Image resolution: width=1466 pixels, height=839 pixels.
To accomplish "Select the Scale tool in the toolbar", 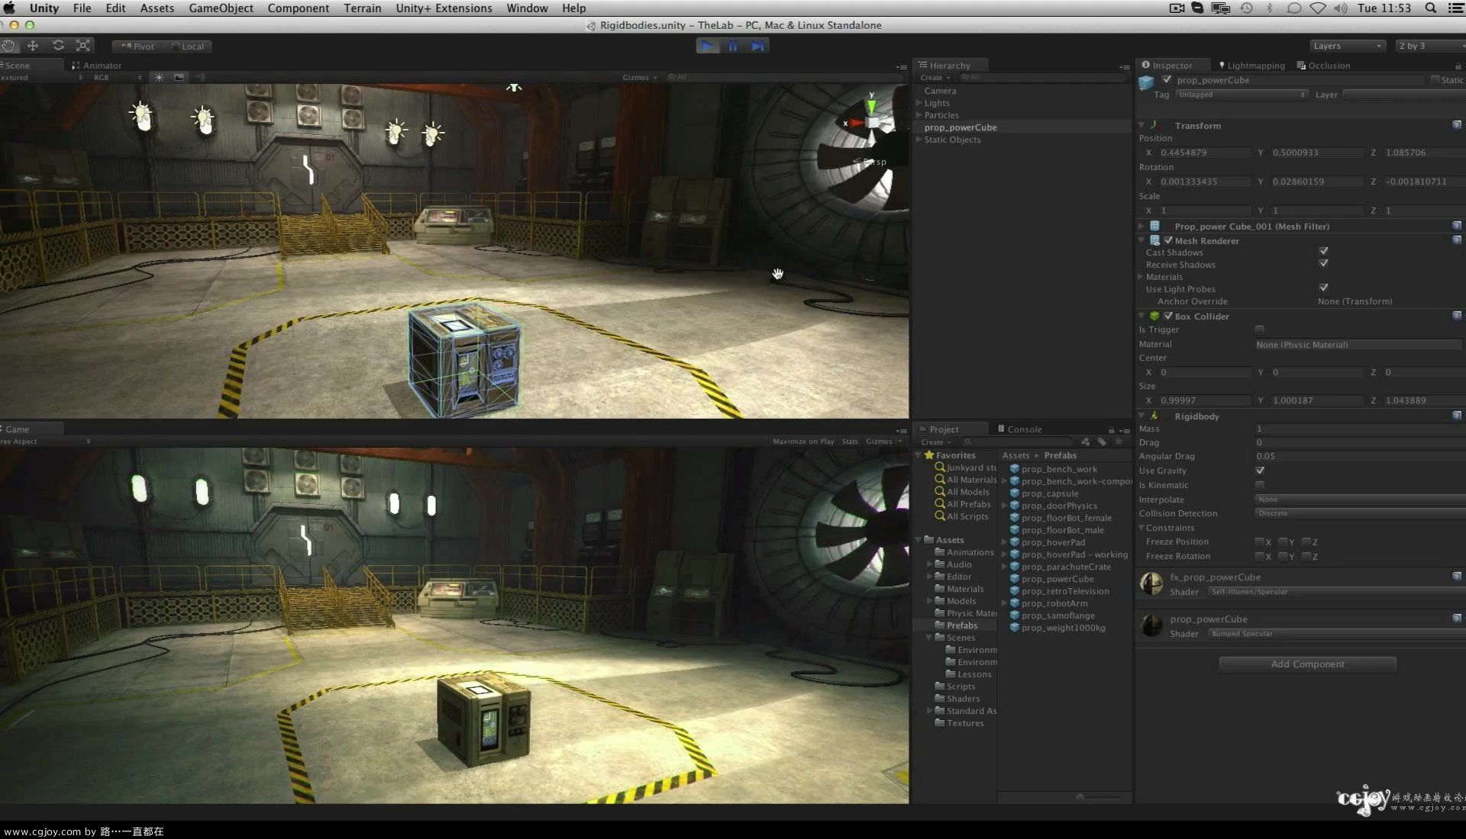I will coord(82,46).
